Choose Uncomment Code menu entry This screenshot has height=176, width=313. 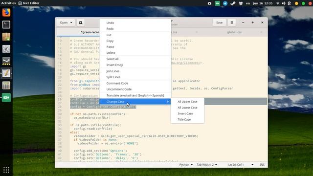pyautogui.click(x=135, y=89)
